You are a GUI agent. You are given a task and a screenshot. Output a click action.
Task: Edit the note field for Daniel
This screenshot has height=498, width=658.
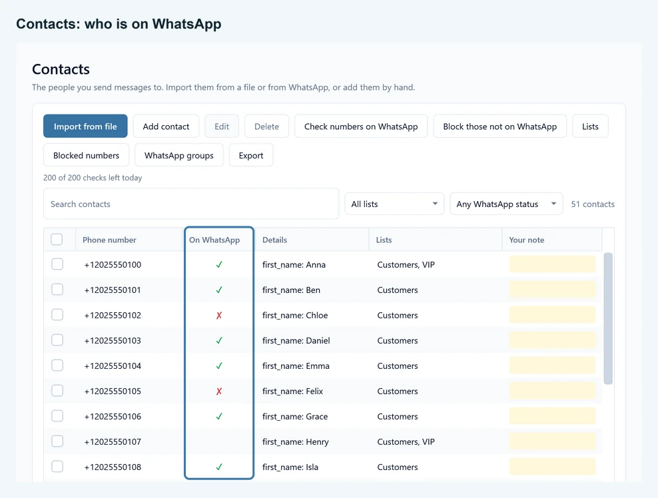click(552, 340)
